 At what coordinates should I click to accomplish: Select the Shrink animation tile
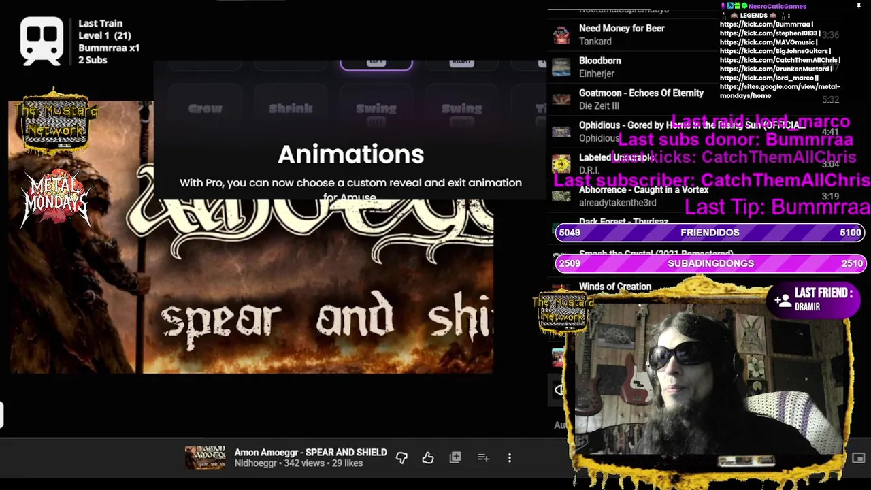(291, 108)
